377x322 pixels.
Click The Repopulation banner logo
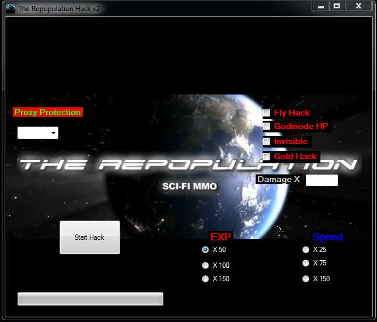pyautogui.click(x=188, y=164)
